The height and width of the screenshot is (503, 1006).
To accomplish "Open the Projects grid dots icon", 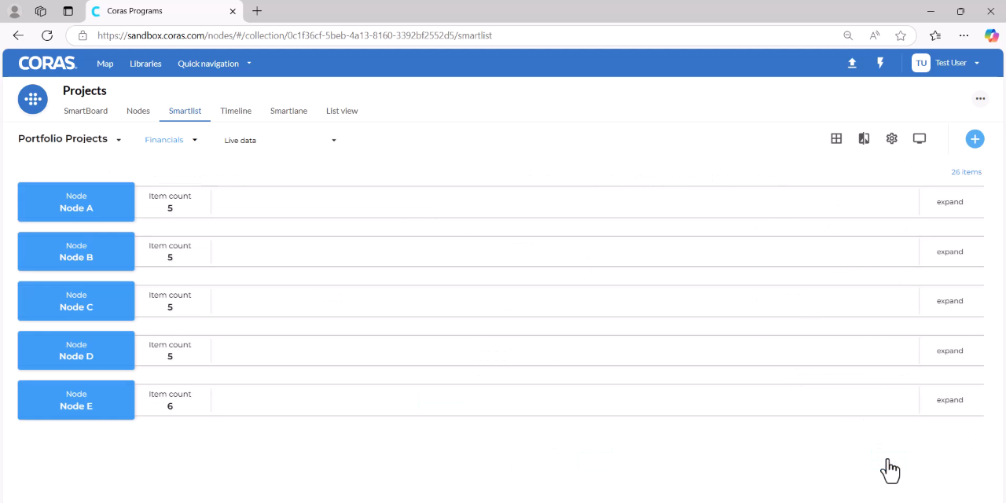I will point(32,99).
